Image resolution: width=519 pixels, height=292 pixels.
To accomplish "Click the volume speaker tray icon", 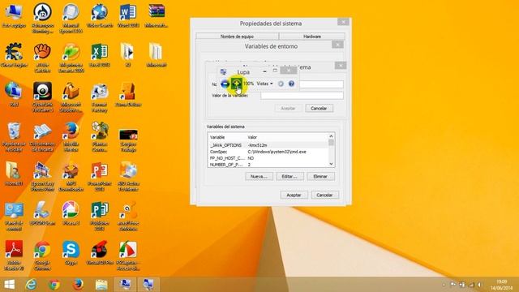I will pos(479,285).
